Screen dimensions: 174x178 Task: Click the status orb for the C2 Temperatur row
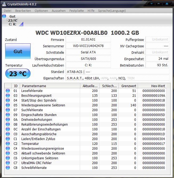pyautogui.click(x=8, y=144)
